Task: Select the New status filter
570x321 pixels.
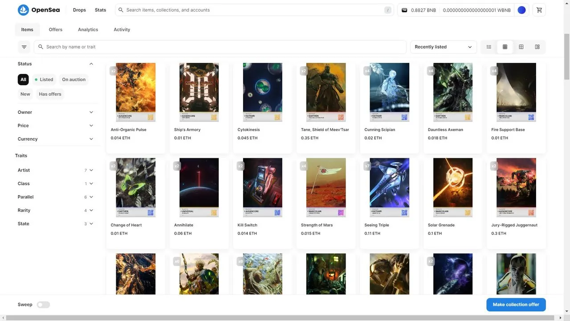Action: pos(25,94)
